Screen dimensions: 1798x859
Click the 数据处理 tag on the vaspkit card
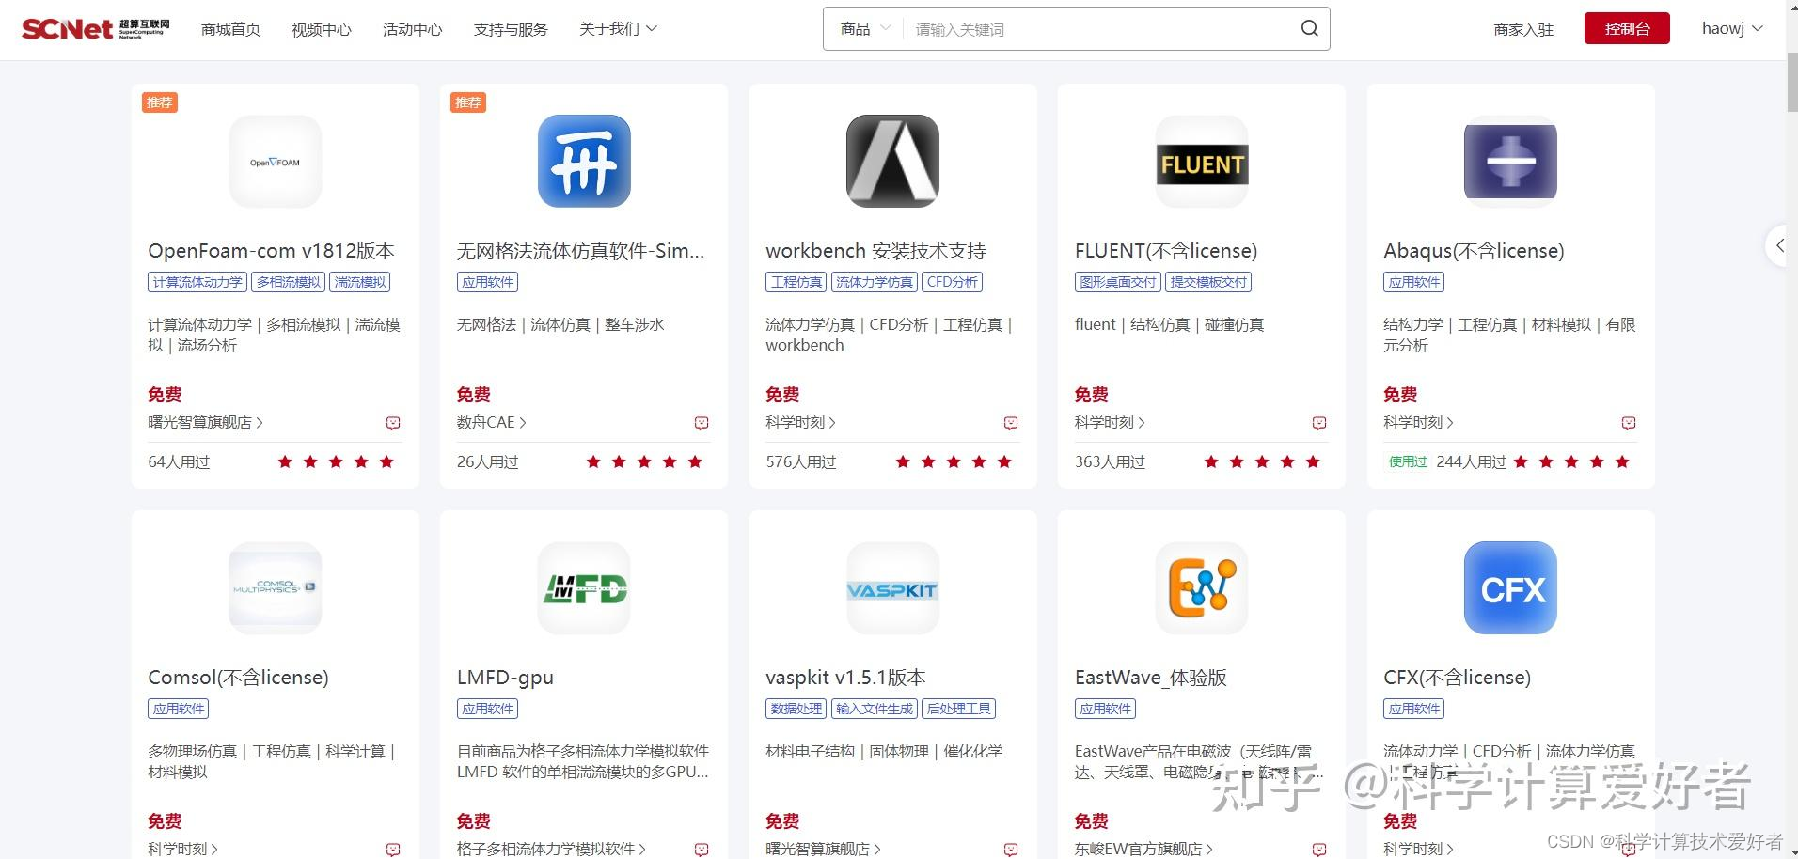tap(796, 709)
